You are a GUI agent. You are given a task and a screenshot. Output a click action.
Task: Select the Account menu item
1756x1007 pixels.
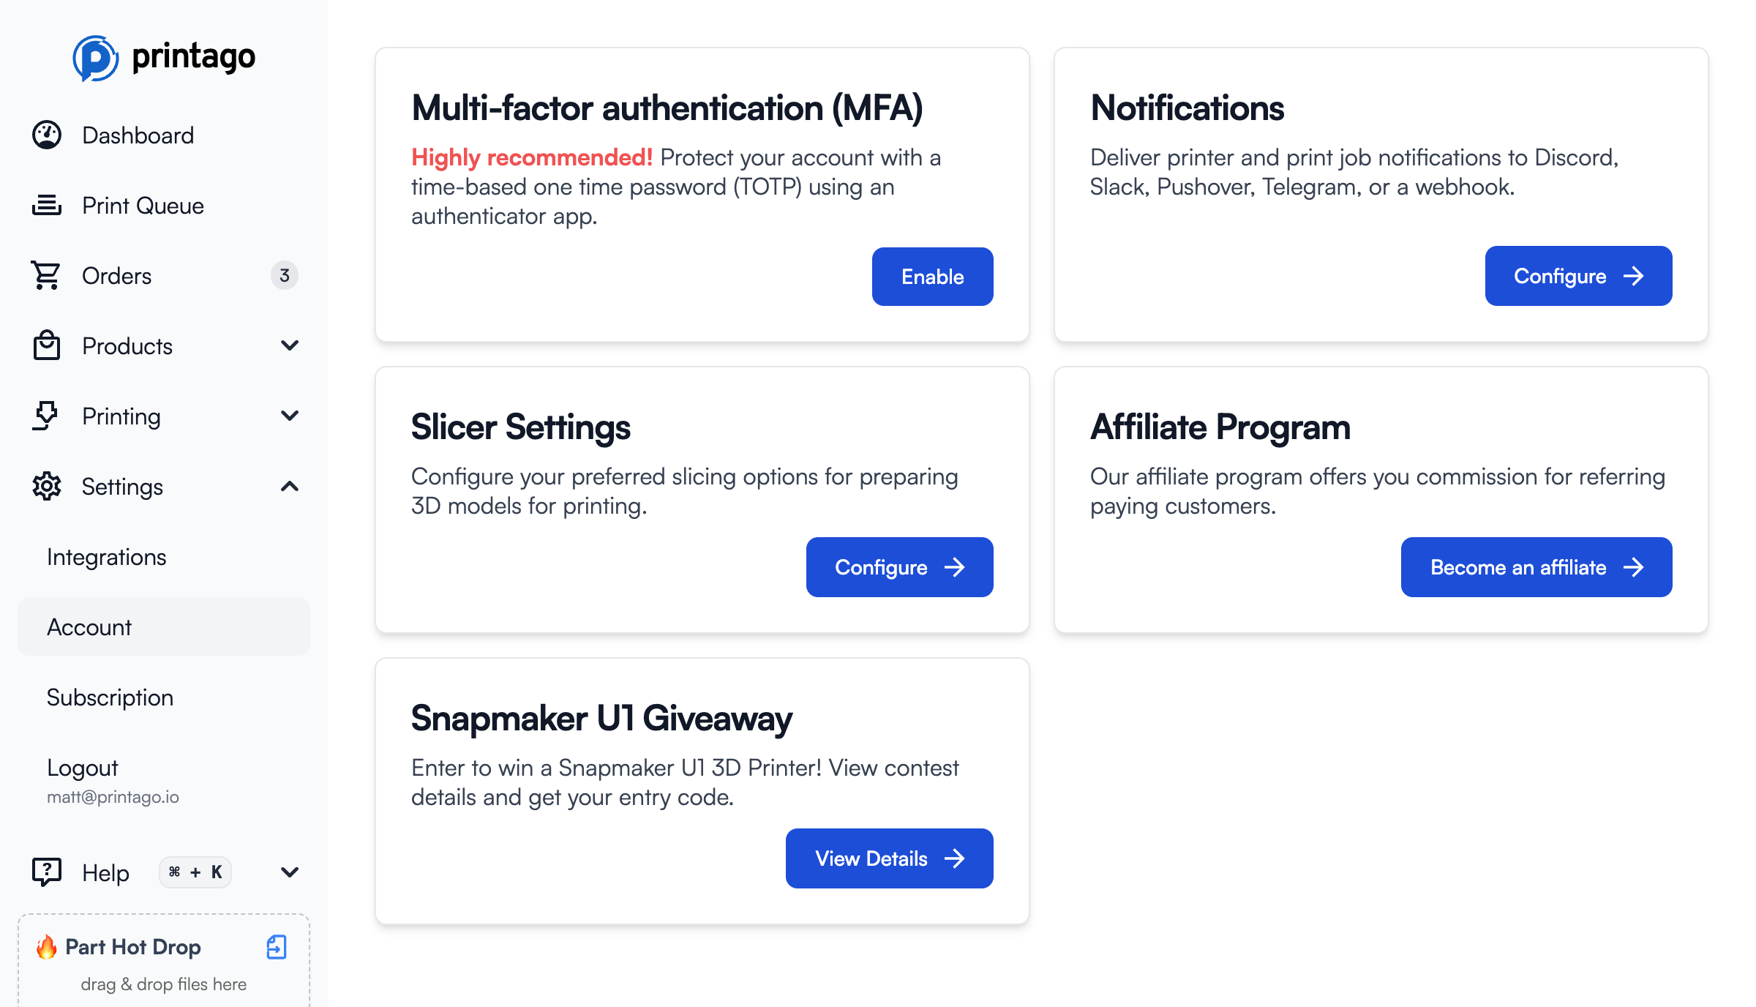point(89,627)
